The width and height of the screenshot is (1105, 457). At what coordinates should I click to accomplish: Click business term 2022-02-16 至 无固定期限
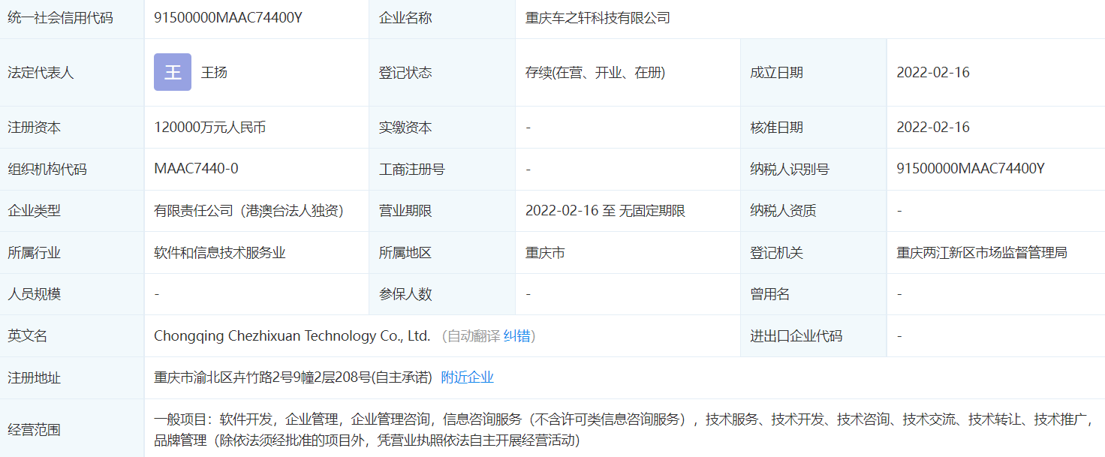(x=606, y=211)
